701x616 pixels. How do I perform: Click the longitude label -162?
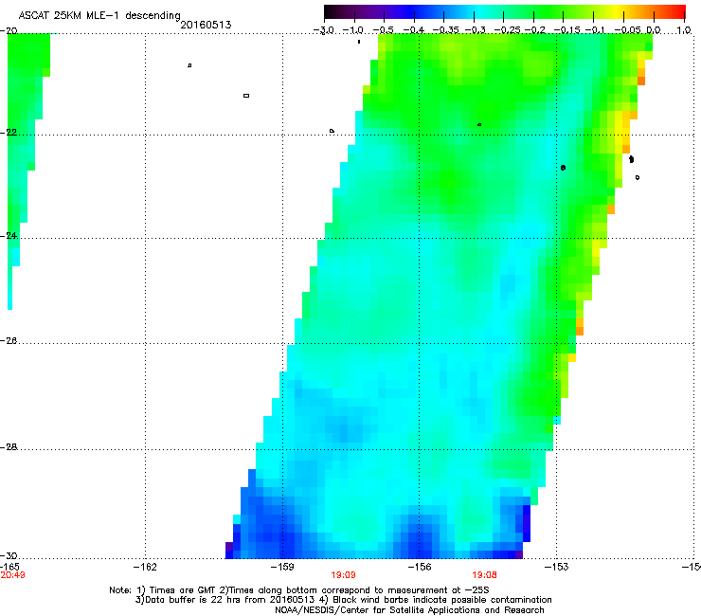[x=145, y=568]
